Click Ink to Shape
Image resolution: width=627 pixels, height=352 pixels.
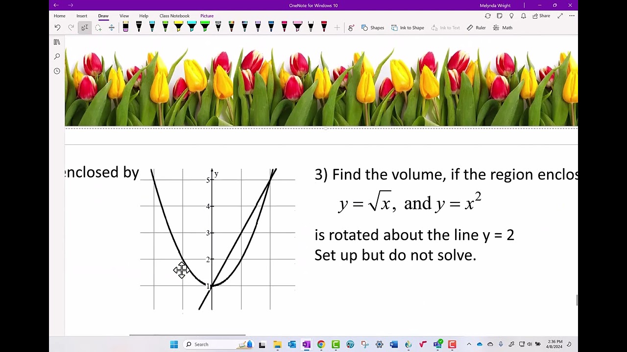tap(408, 28)
